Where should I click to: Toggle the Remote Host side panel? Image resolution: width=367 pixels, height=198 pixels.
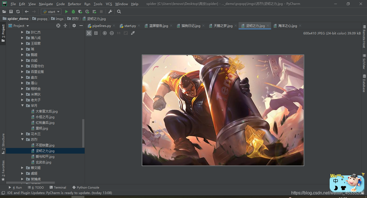(x=364, y=37)
